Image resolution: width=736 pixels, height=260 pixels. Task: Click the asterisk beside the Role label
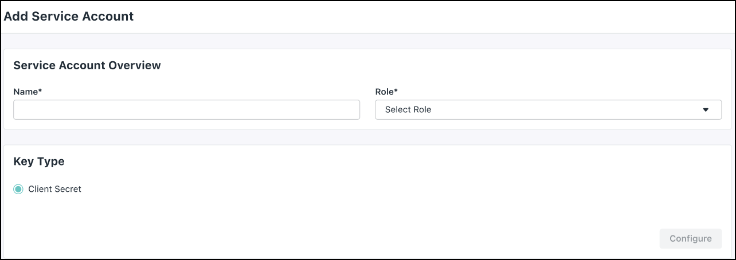[396, 91]
